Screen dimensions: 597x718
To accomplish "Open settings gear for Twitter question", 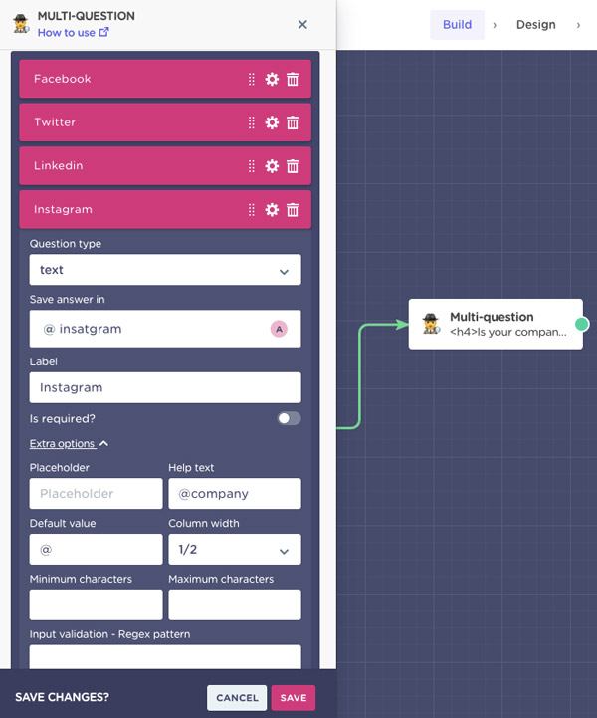I will [272, 122].
